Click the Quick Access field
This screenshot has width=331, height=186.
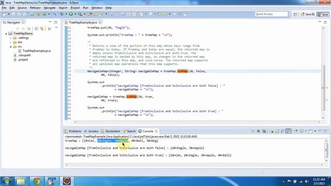(x=271, y=14)
